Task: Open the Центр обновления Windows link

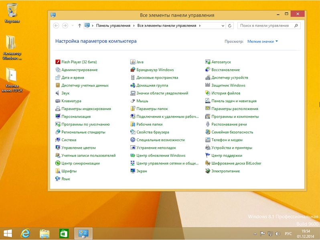Action: [x=161, y=156]
